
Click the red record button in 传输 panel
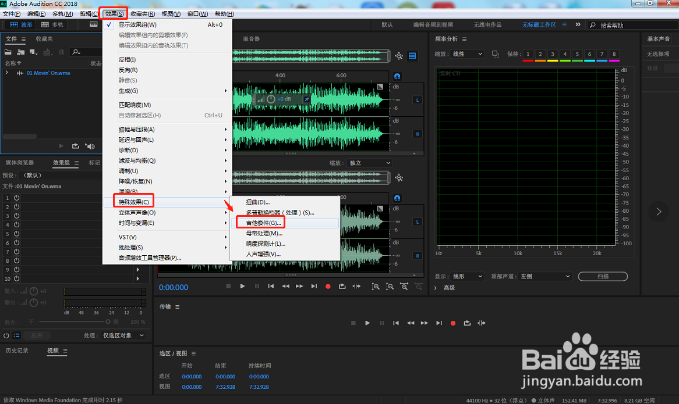(453, 323)
